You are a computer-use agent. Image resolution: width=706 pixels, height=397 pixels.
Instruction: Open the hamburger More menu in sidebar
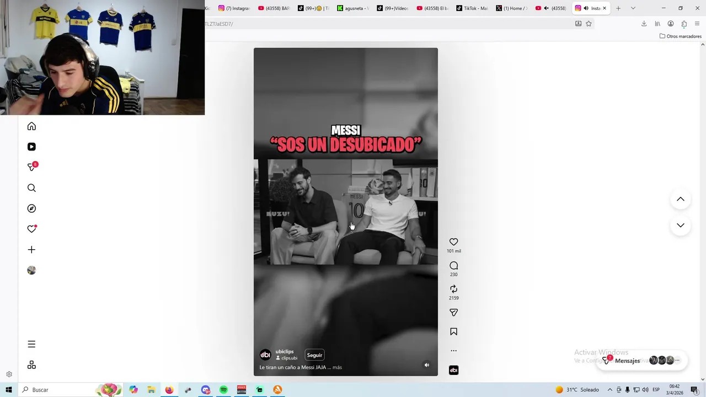pos(31,344)
